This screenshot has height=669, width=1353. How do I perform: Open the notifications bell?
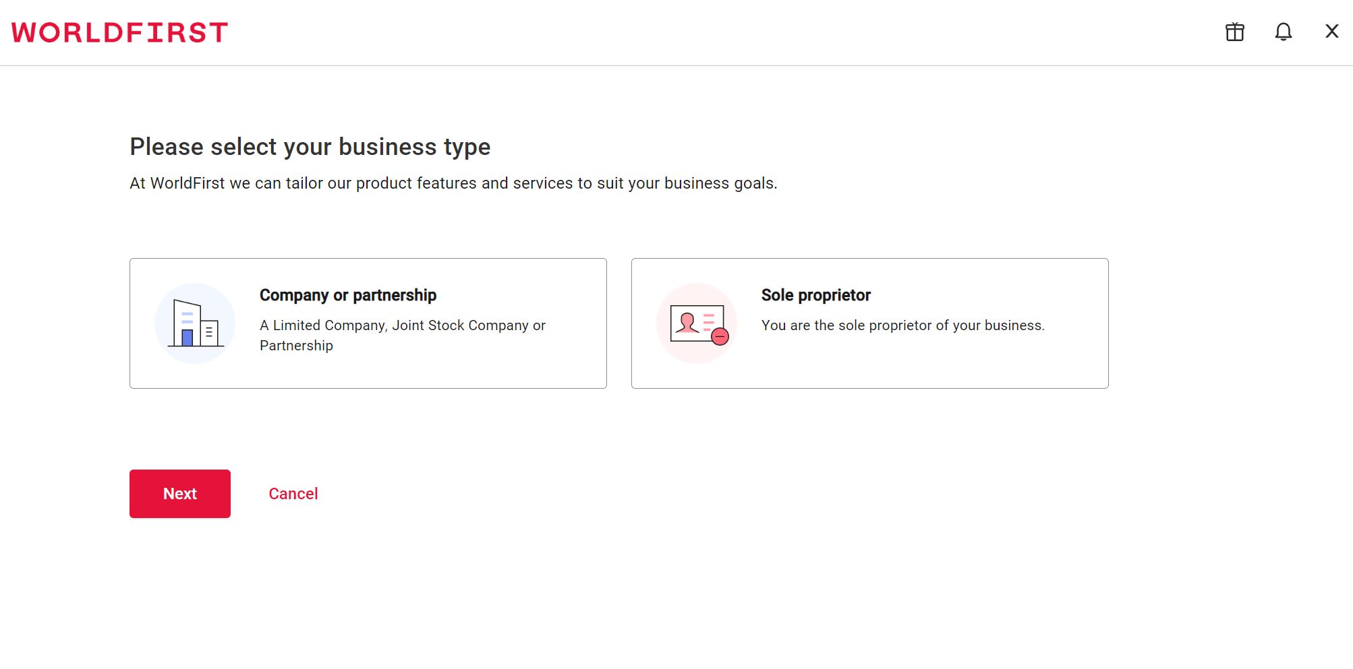1283,32
